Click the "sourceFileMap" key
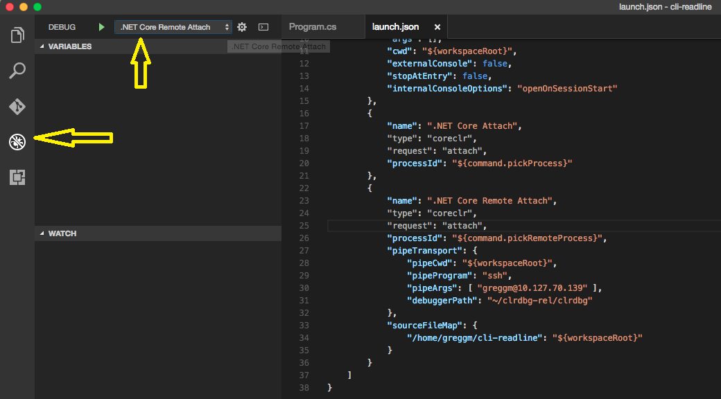Image resolution: width=721 pixels, height=399 pixels. tap(425, 325)
